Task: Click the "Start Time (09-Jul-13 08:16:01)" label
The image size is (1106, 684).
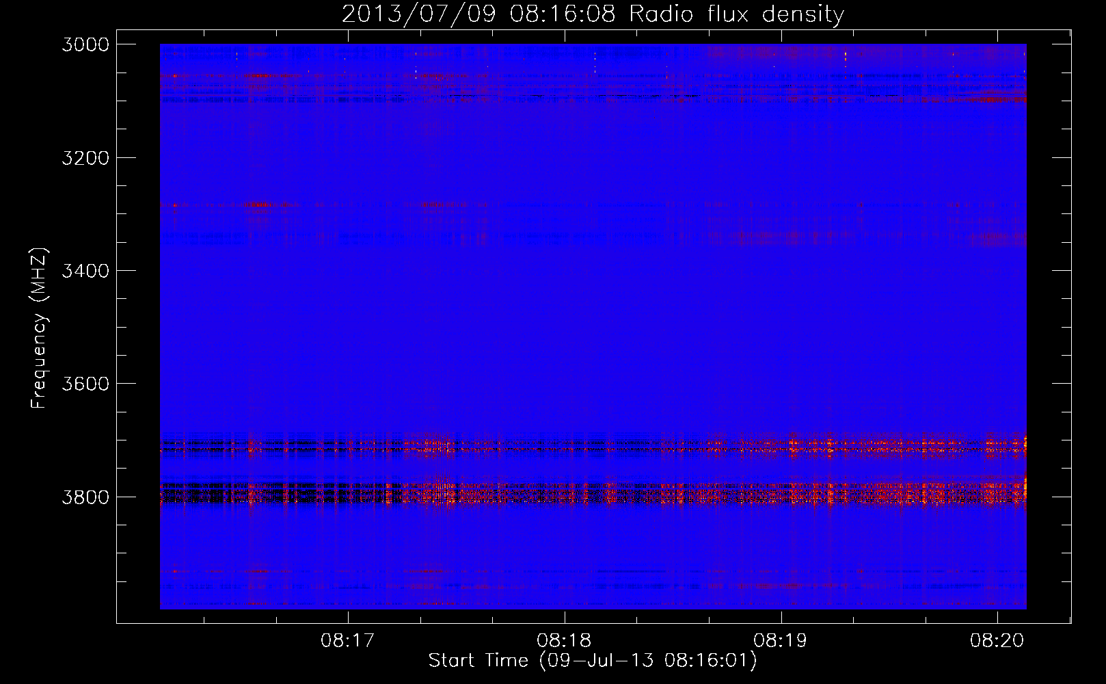Action: point(593,661)
